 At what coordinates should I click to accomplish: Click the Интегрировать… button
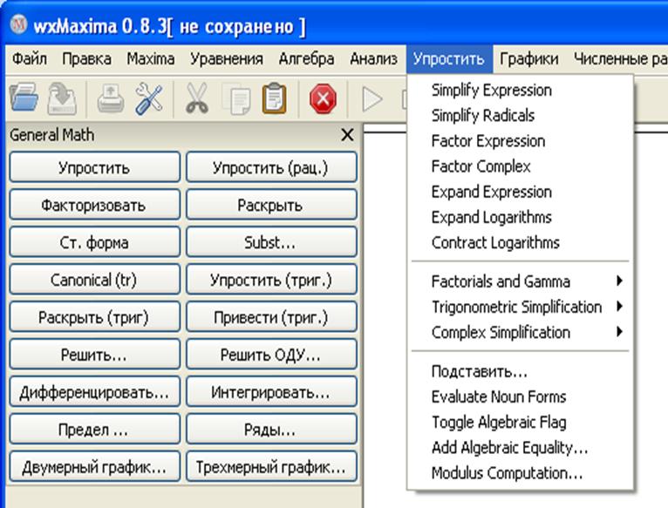[271, 392]
